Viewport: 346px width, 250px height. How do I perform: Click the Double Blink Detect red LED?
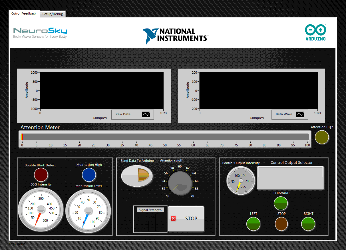tap(41, 175)
